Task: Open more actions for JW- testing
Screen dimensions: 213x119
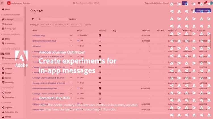Action: pos(71,46)
